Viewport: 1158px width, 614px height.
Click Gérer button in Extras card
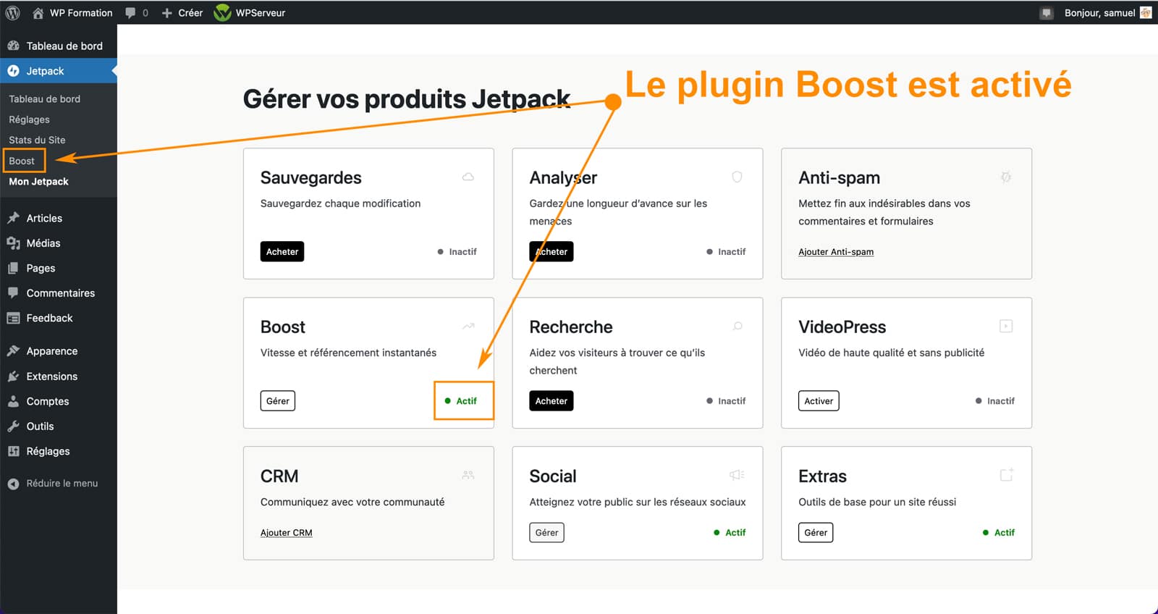[x=816, y=533]
